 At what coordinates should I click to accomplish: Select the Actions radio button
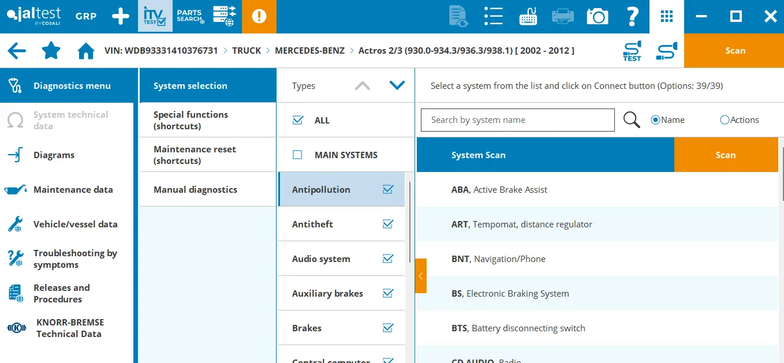click(725, 120)
